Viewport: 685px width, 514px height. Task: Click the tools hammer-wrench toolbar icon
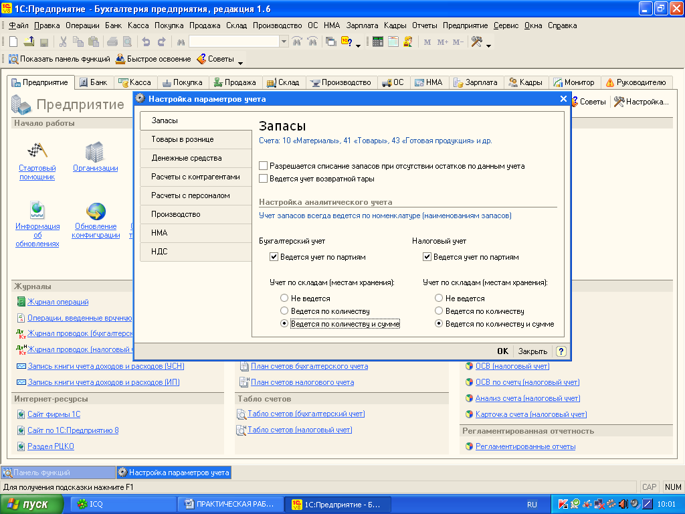tap(476, 41)
